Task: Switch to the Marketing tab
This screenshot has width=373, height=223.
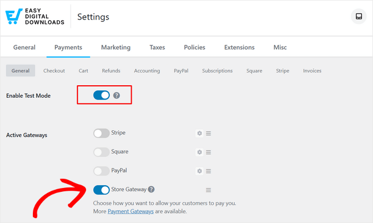Action: 116,47
